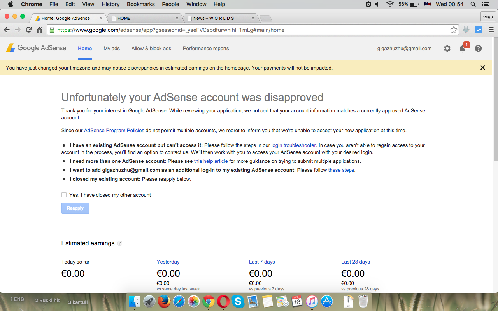Open the Trash in the Dock
Viewport: 498px width, 311px height.
[x=363, y=301]
